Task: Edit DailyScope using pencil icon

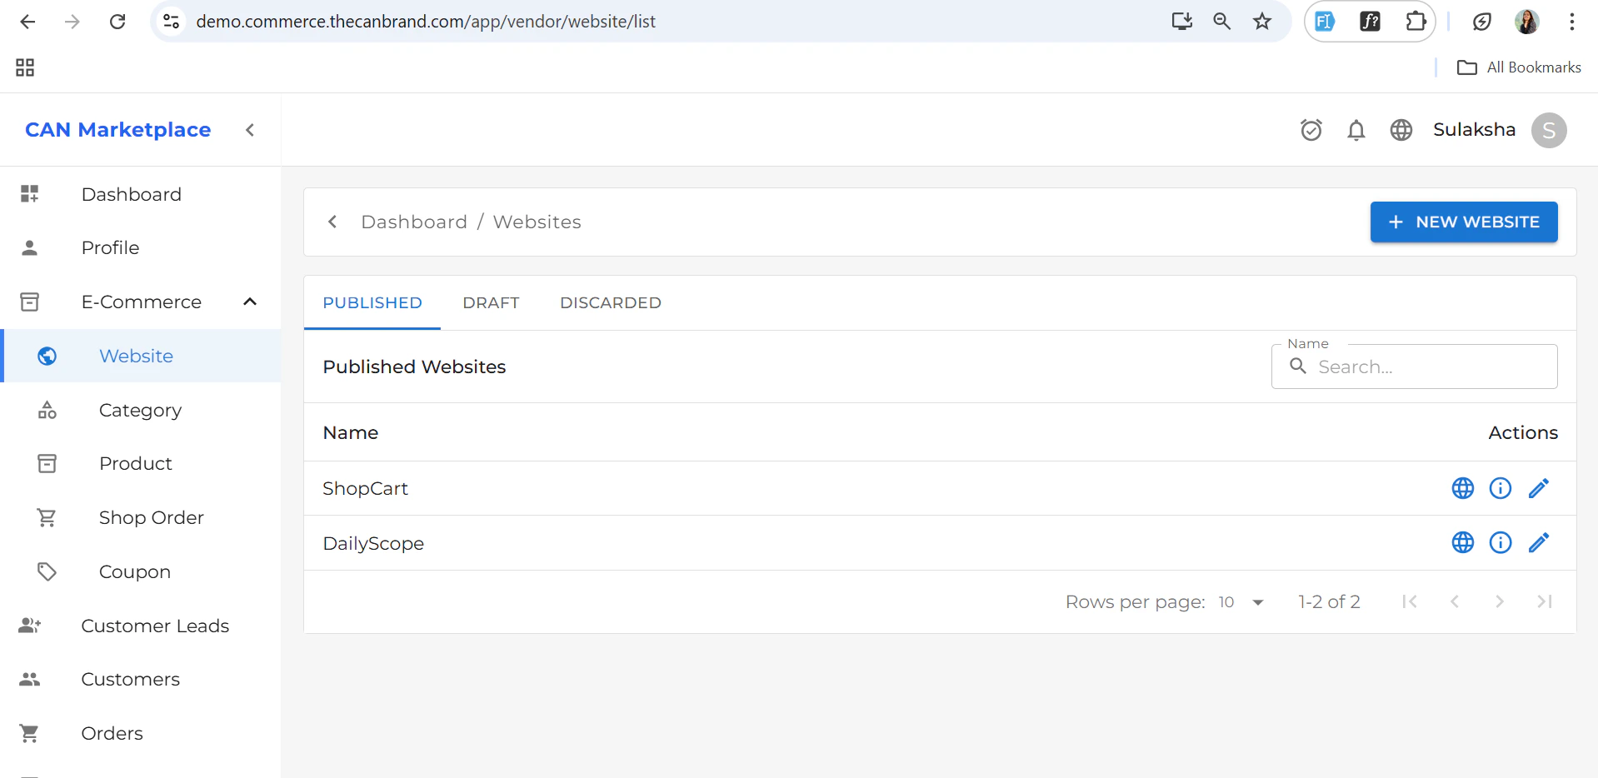Action: pos(1538,542)
